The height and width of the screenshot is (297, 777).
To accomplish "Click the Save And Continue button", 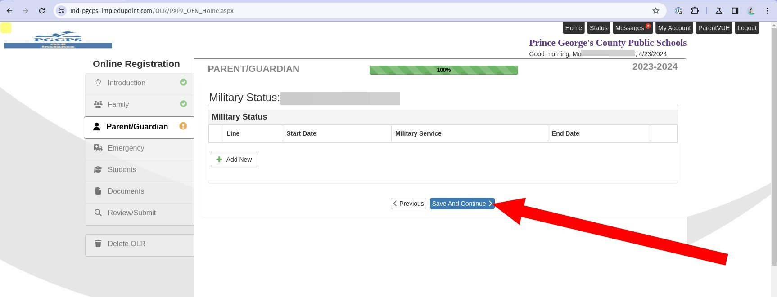I will tap(462, 204).
